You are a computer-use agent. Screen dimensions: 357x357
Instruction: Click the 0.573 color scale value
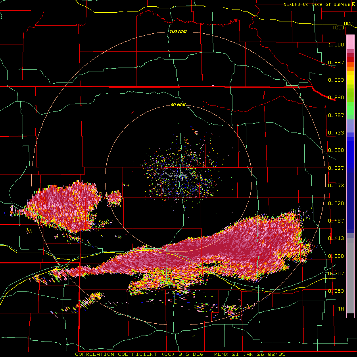tap(336, 186)
